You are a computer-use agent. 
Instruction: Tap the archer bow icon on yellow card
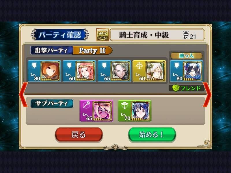(x=139, y=65)
